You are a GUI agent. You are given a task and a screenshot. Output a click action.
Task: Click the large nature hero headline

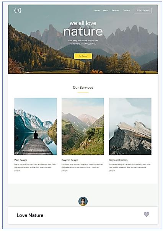pos(83,31)
